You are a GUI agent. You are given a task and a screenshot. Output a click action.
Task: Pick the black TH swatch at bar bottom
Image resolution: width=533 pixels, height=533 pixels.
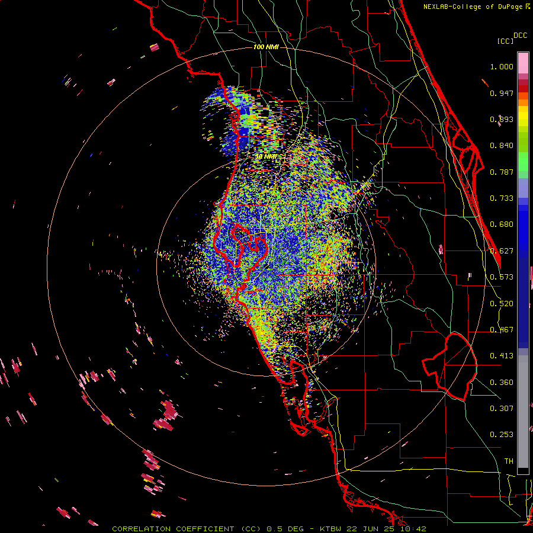523,471
